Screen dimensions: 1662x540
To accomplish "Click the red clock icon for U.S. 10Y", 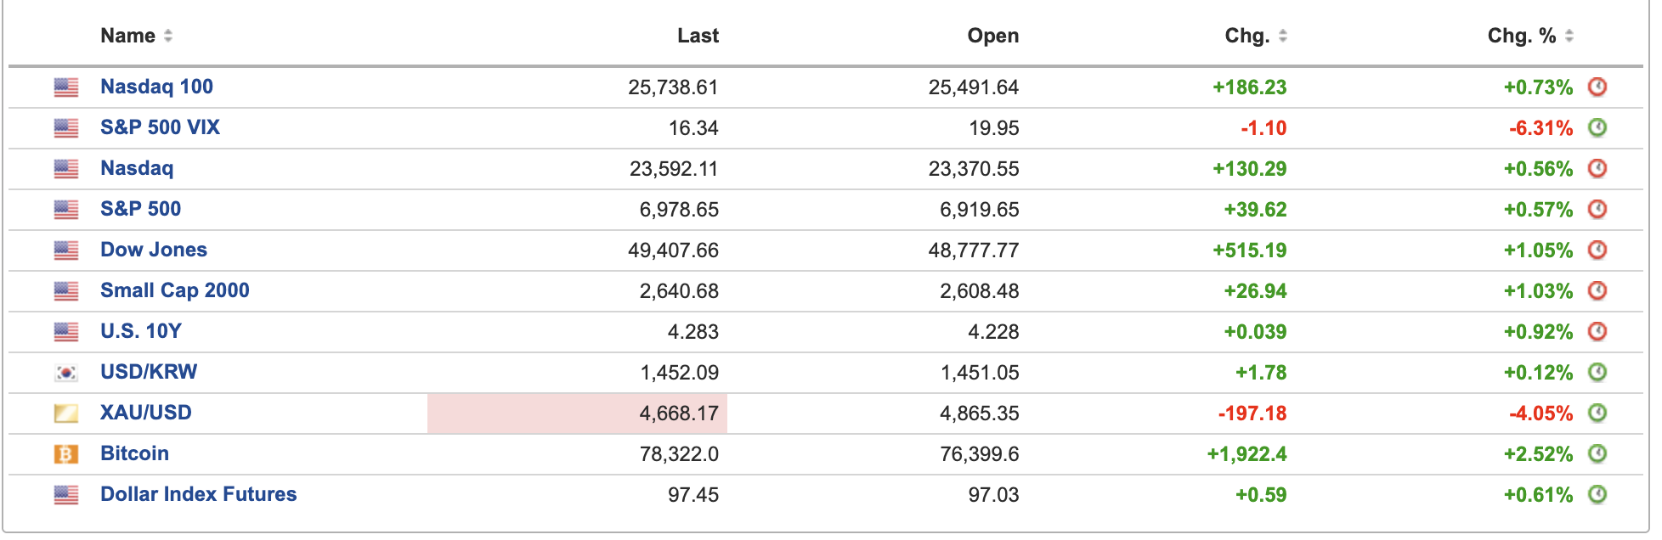I will [1597, 331].
